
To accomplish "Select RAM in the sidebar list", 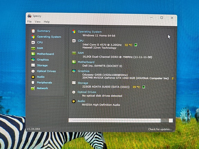I will 40,48.
